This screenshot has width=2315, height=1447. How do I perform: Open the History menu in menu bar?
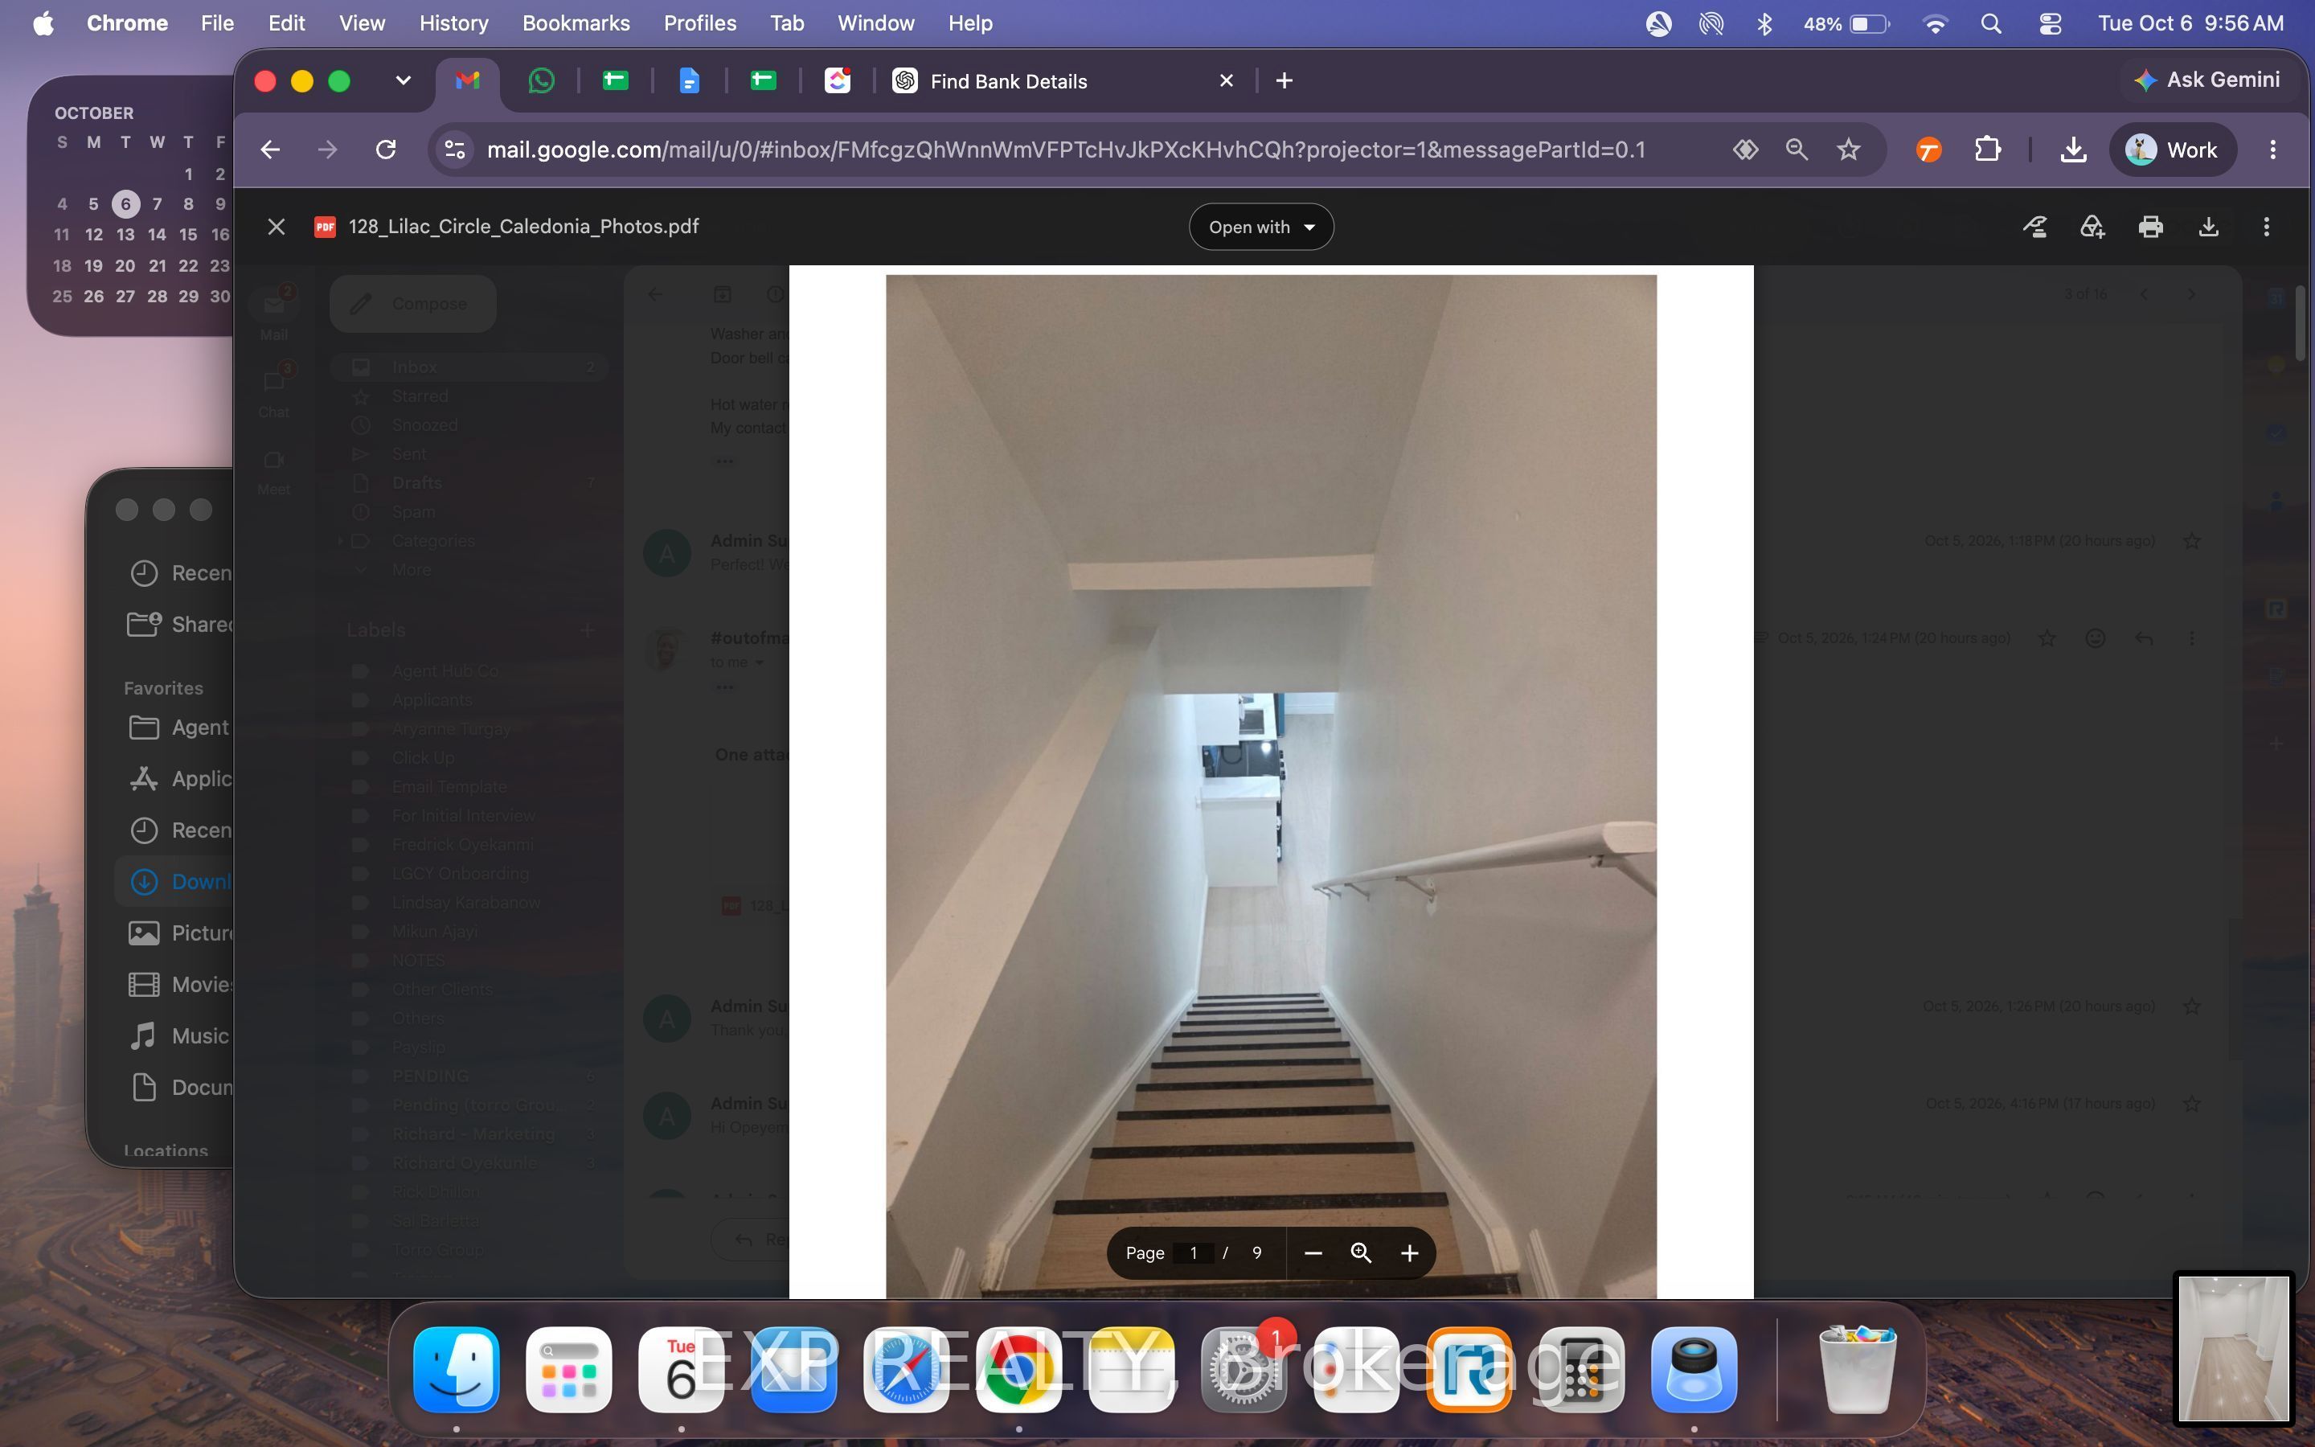click(x=453, y=23)
